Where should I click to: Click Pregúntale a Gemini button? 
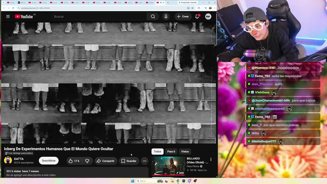coord(187,3)
